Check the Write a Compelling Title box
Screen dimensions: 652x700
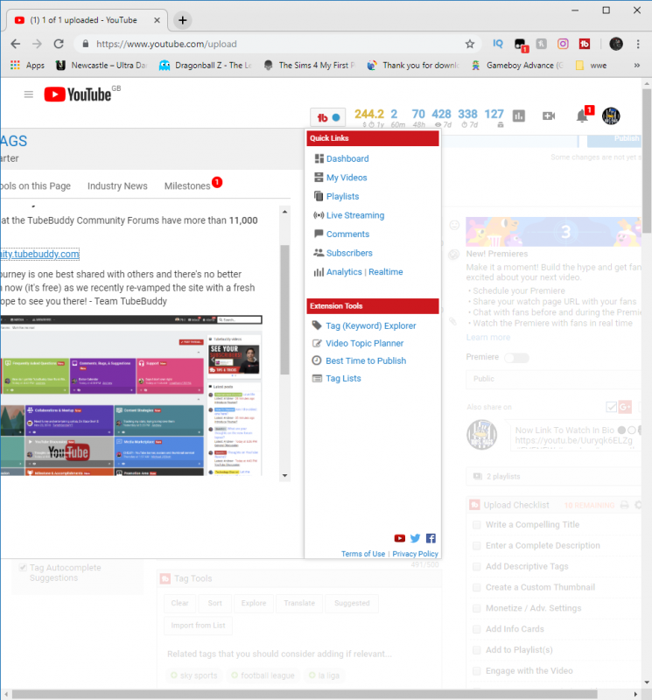[477, 525]
